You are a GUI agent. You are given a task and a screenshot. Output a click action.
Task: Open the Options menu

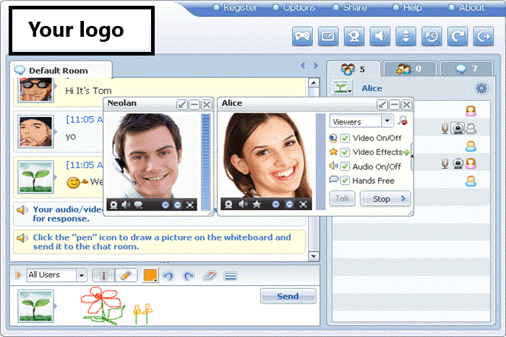click(x=299, y=8)
